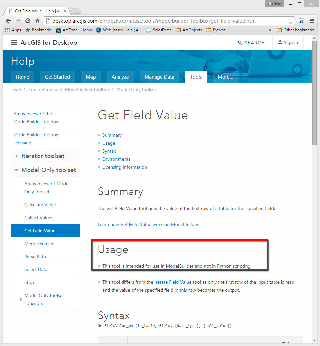Jump to the Usage section link
This screenshot has width=320, height=346.
click(109, 143)
